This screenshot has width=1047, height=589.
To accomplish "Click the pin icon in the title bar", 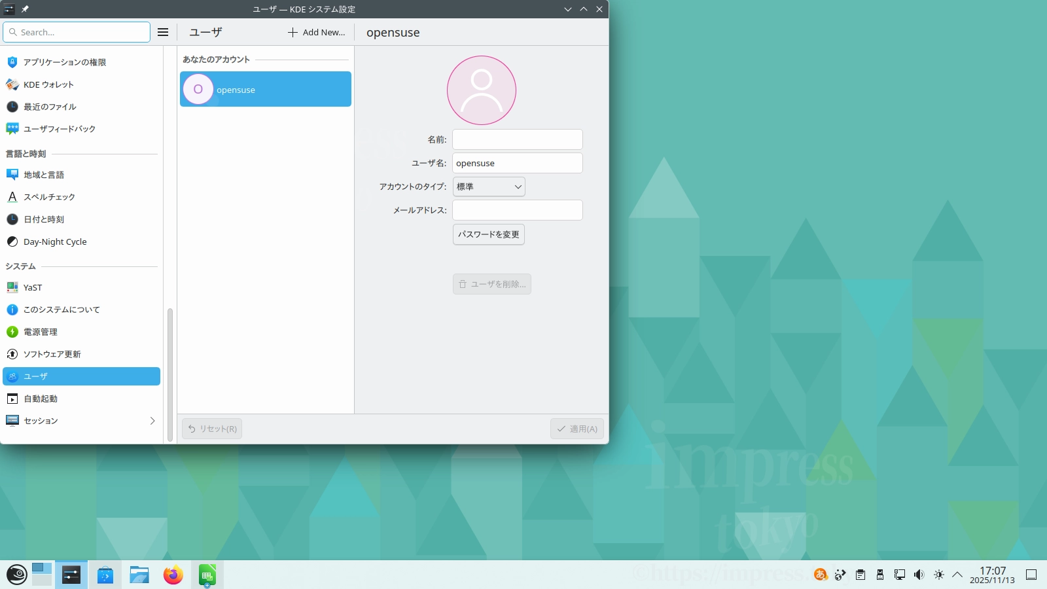I will click(x=25, y=9).
